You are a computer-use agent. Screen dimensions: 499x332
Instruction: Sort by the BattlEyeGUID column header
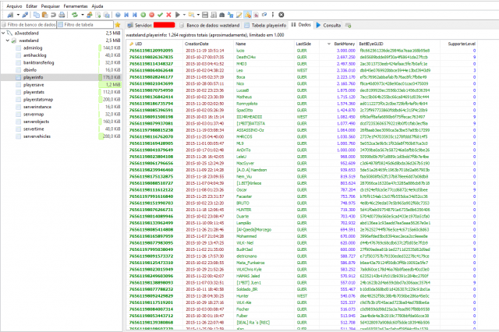398,44
